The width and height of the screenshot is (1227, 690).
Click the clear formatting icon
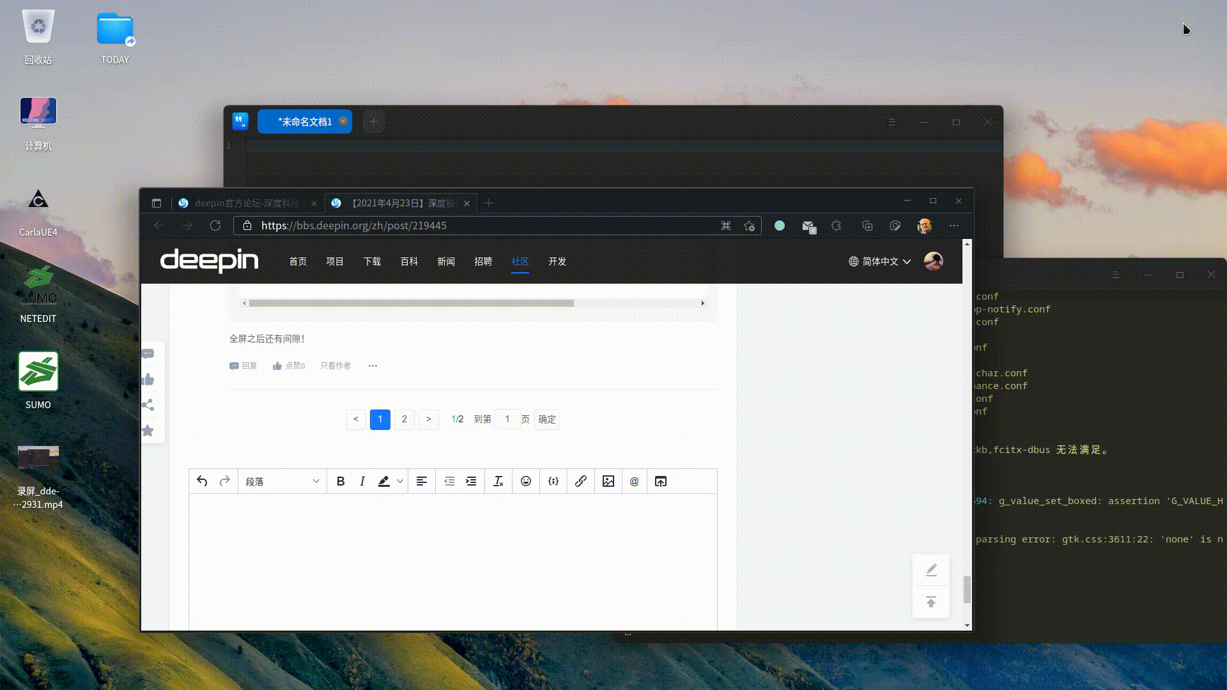[x=498, y=481]
